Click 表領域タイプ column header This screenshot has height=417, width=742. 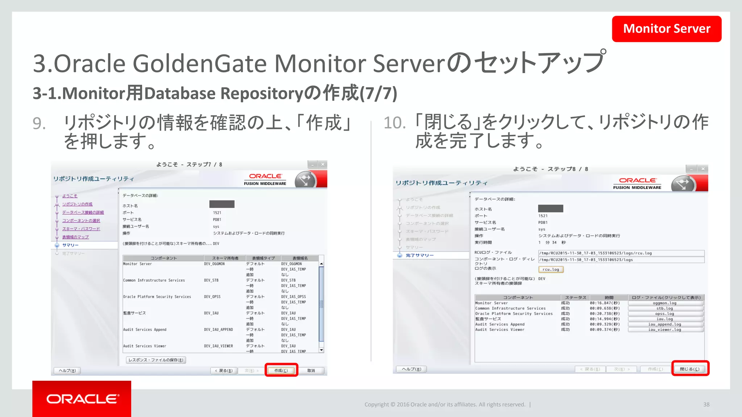point(263,258)
